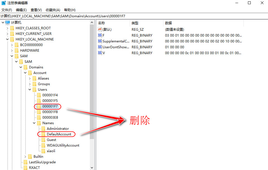Click the binary icon beside UserDontShow... value
268x170 pixels.
(100, 47)
